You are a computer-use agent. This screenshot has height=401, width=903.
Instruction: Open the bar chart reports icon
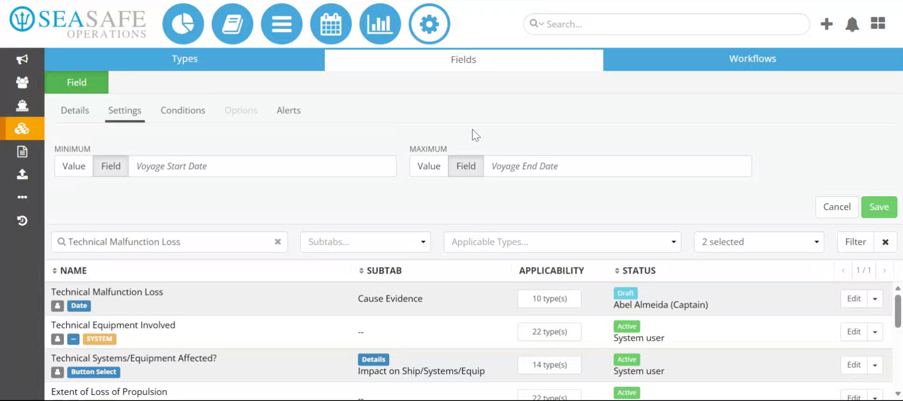coord(380,24)
